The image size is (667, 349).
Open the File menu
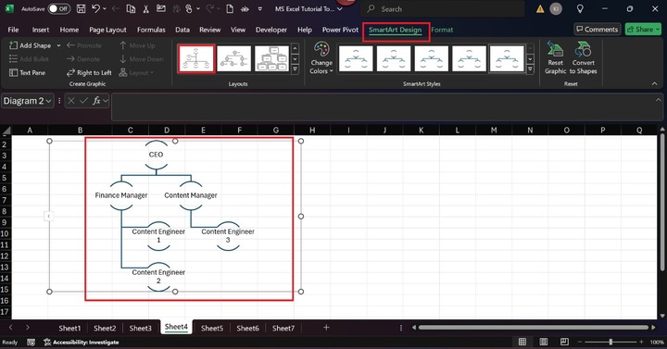point(13,30)
